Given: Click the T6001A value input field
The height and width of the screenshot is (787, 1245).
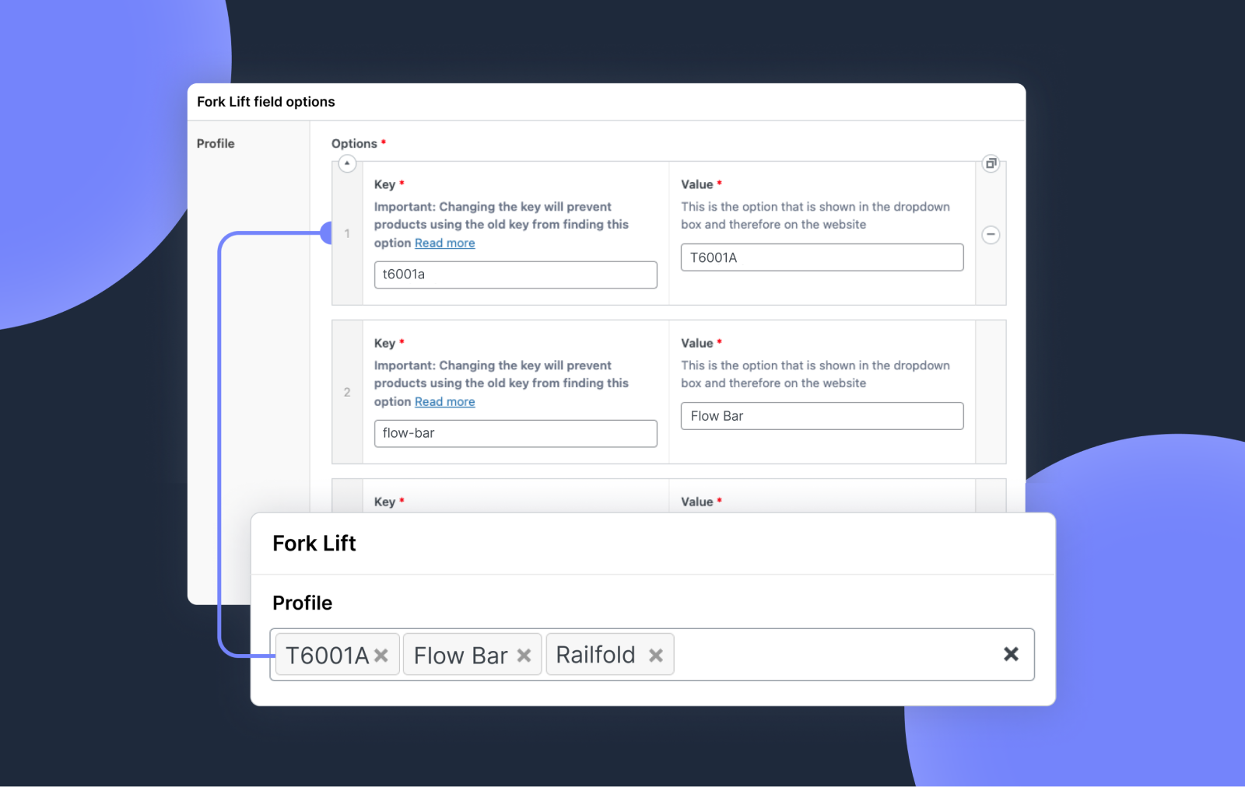Looking at the screenshot, I should pyautogui.click(x=822, y=257).
